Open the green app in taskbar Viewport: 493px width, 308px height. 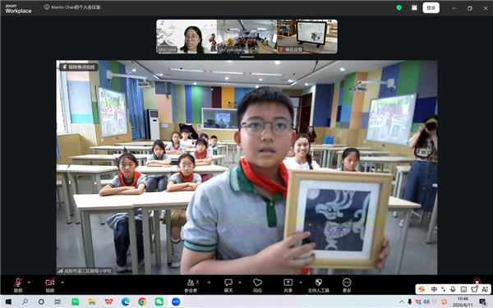click(75, 301)
